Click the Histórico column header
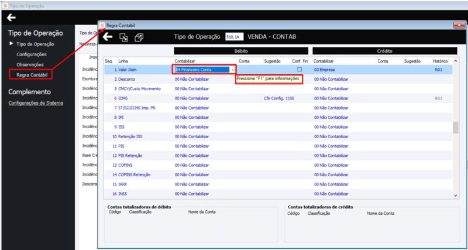 point(441,61)
